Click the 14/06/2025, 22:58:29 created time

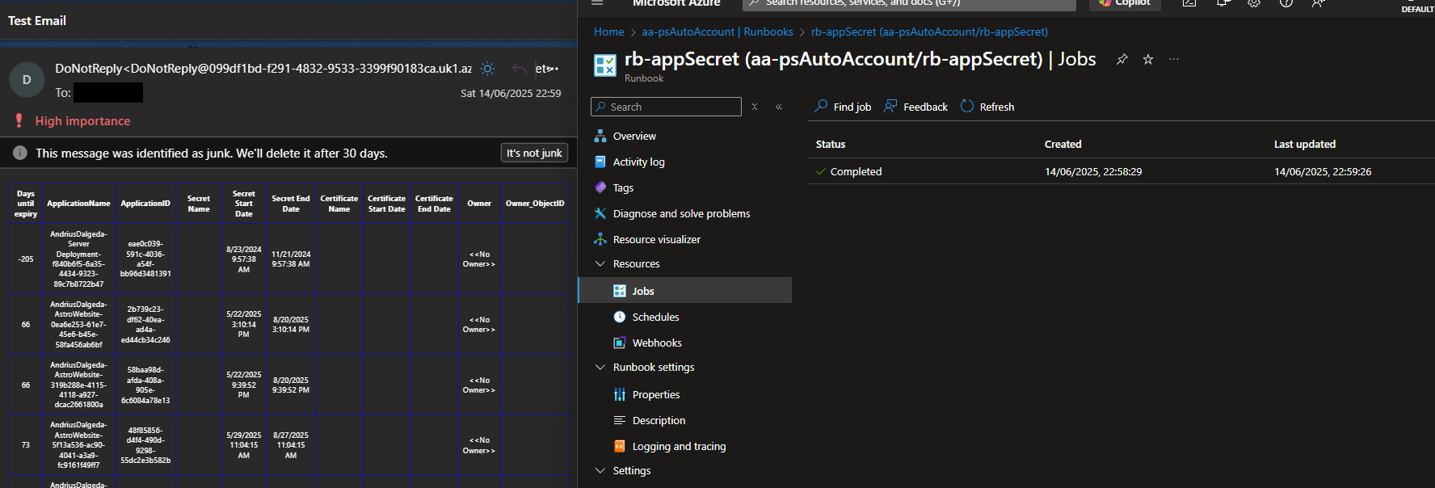pos(1093,171)
